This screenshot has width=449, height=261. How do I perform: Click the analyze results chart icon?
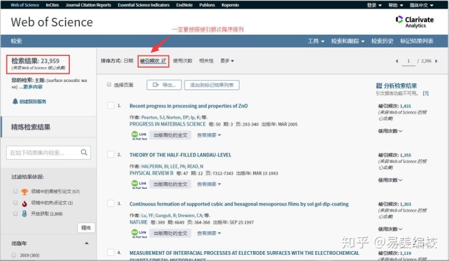click(379, 86)
